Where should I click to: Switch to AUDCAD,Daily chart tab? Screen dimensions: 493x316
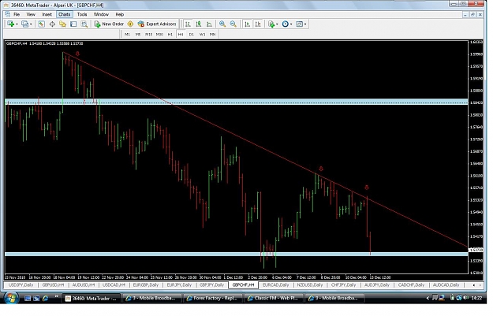(x=446, y=285)
